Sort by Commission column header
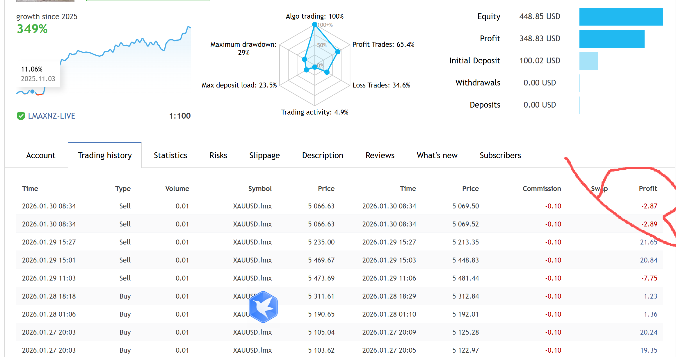This screenshot has width=676, height=357. [x=542, y=189]
